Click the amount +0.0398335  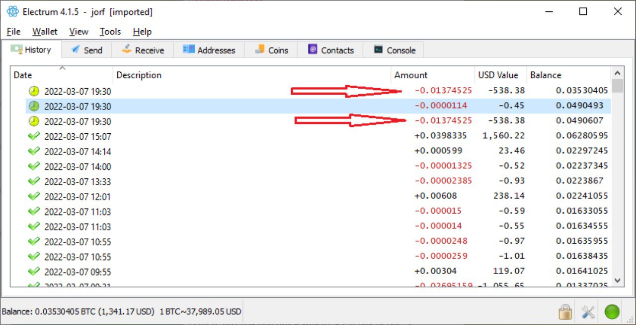(441, 136)
